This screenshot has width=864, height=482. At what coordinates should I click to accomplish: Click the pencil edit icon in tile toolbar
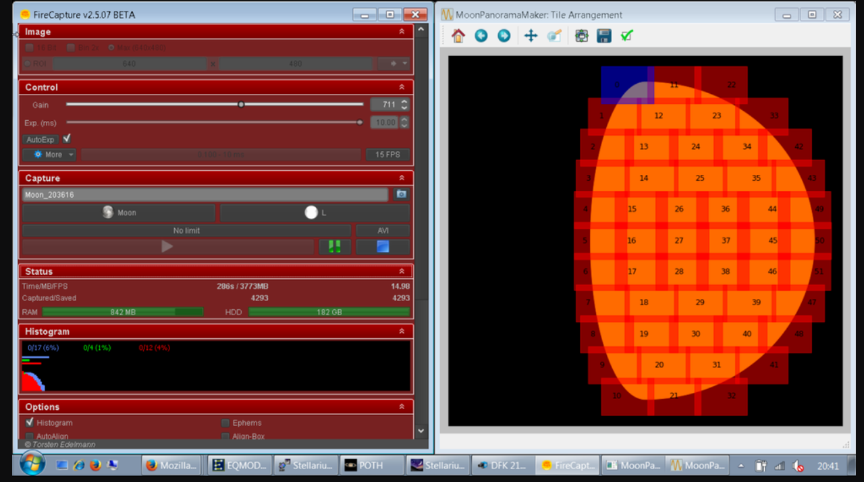pyautogui.click(x=554, y=36)
